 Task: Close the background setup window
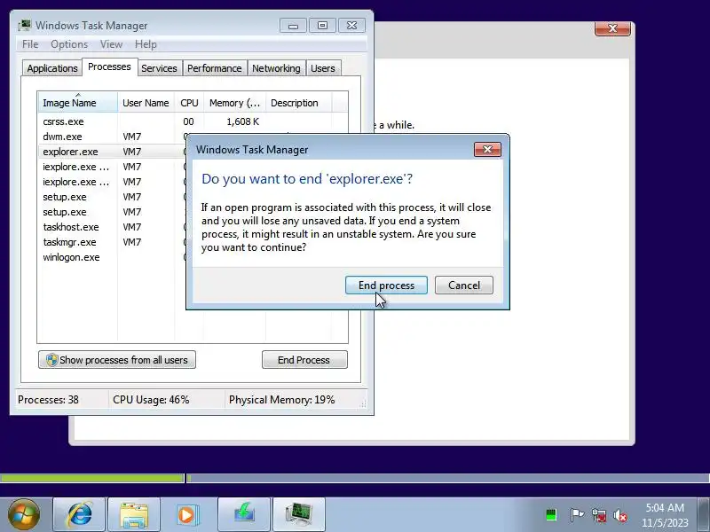[612, 28]
